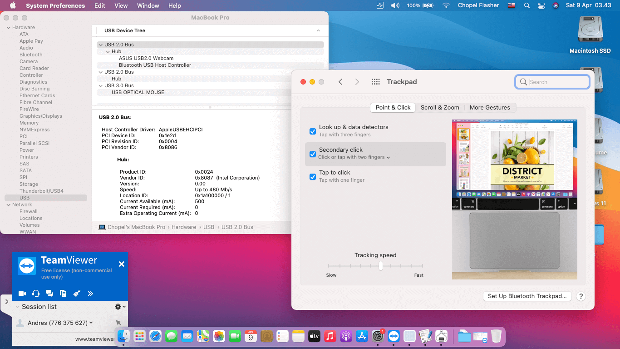This screenshot has width=620, height=349.
Task: Select USB OPTICAL MOUSE in device tree
Action: [138, 92]
